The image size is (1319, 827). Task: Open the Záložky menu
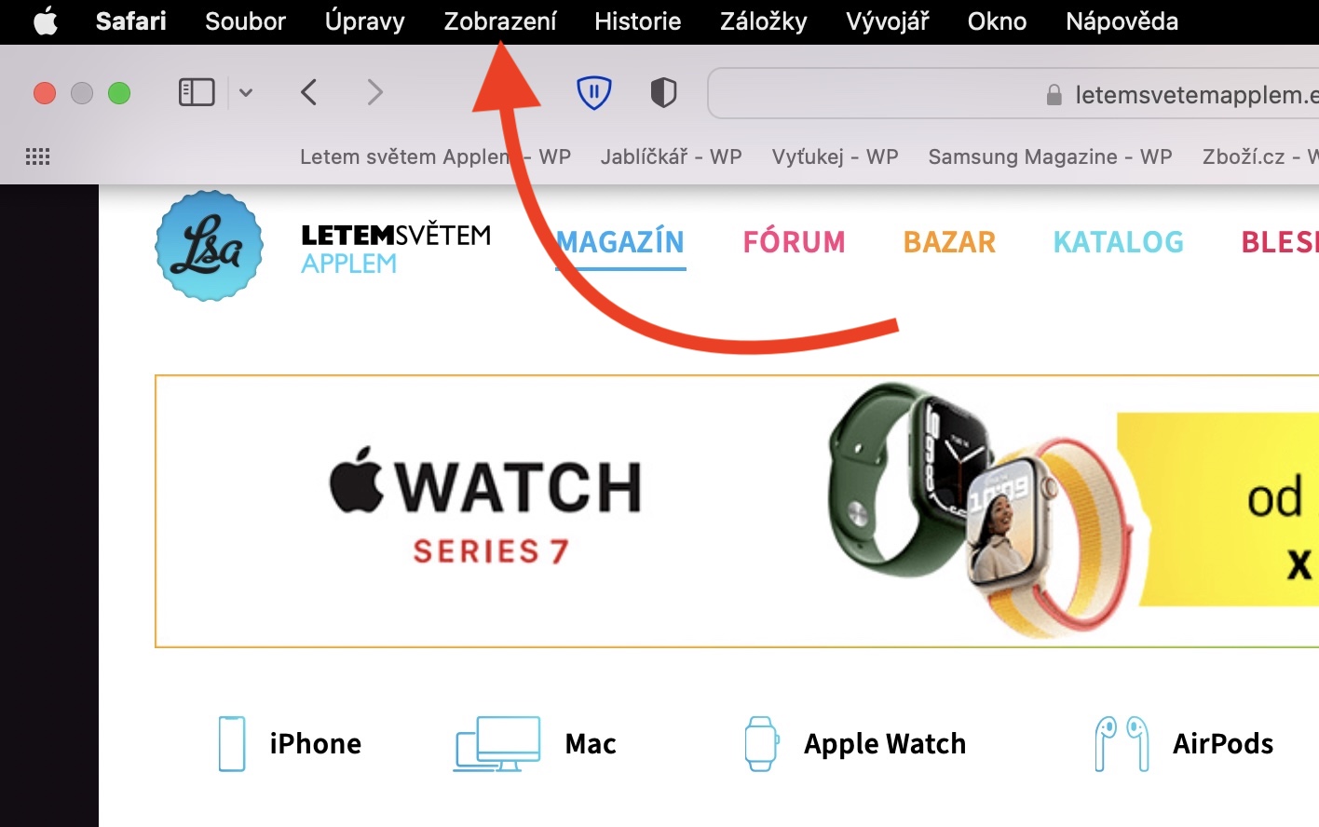tap(763, 21)
